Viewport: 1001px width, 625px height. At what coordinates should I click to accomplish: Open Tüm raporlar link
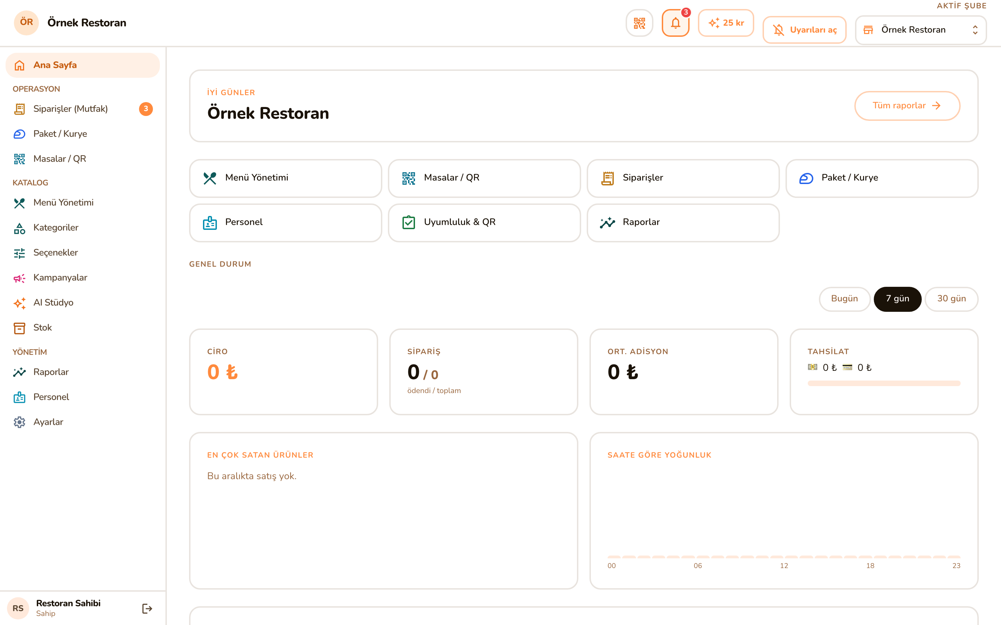click(x=907, y=106)
